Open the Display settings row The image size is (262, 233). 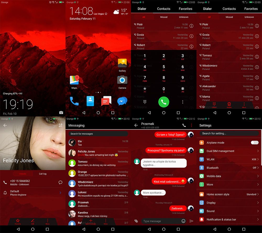[x=229, y=203]
